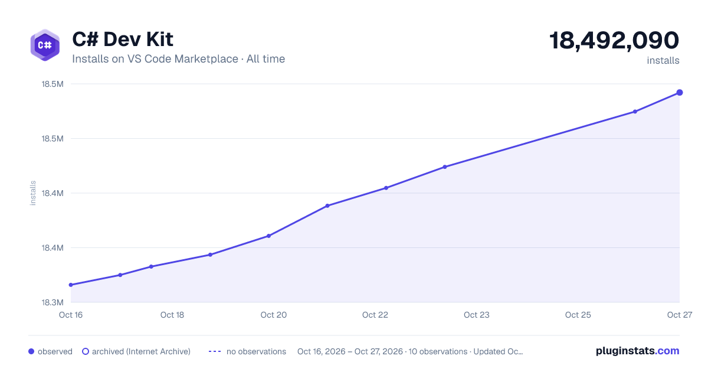Click the 'Oct 23' x-axis label
This screenshot has height=372, width=708.
coord(477,315)
